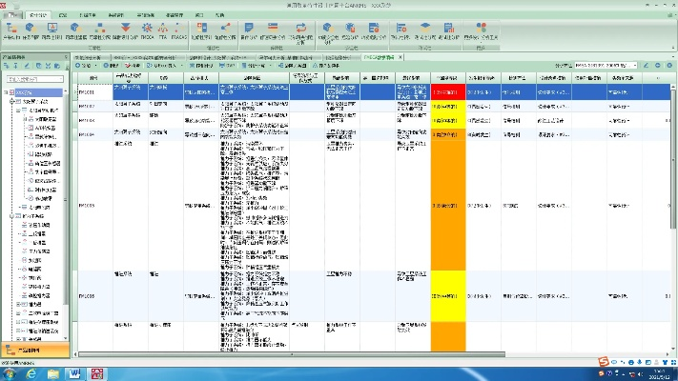The width and height of the screenshot is (678, 381).
Task: Select the FM1005 row in the table
Action: 86,205
